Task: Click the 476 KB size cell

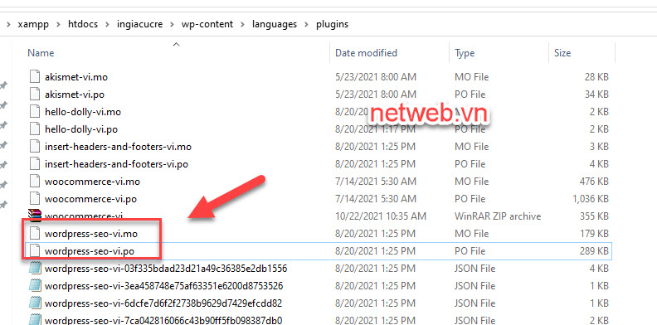Action: coord(595,182)
